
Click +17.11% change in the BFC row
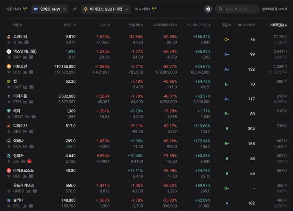point(135,171)
